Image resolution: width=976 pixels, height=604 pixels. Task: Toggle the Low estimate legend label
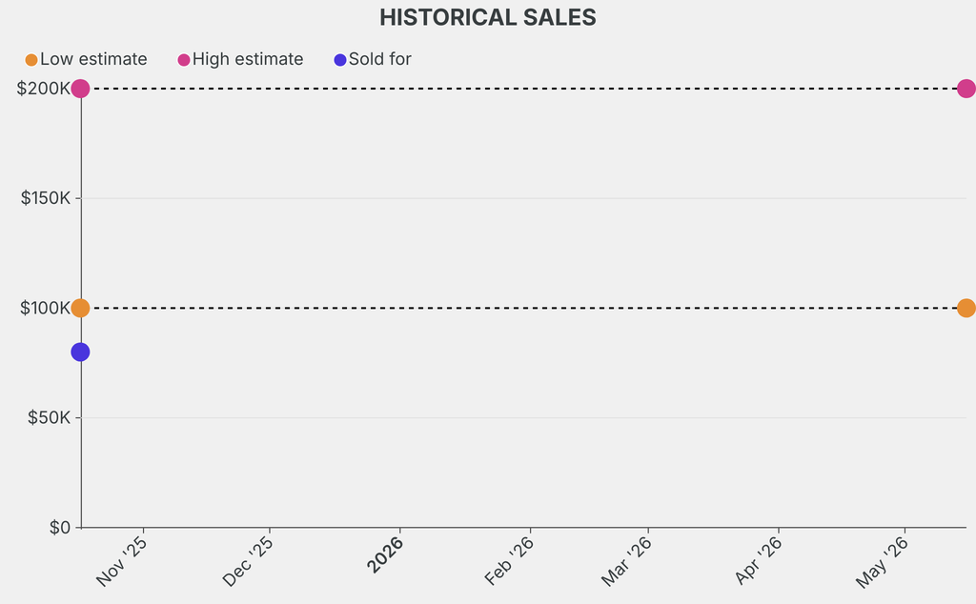(93, 60)
